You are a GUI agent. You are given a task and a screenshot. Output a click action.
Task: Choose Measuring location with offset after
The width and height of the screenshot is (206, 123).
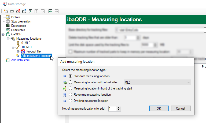[x=71, y=82]
